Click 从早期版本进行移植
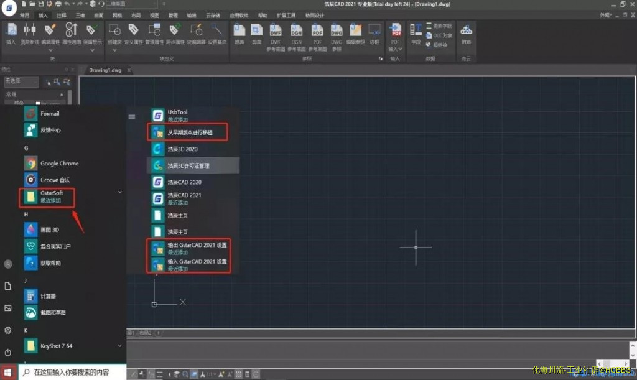The height and width of the screenshot is (380, 637). [x=189, y=132]
